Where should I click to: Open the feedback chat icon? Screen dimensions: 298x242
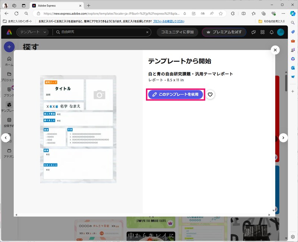(x=254, y=32)
